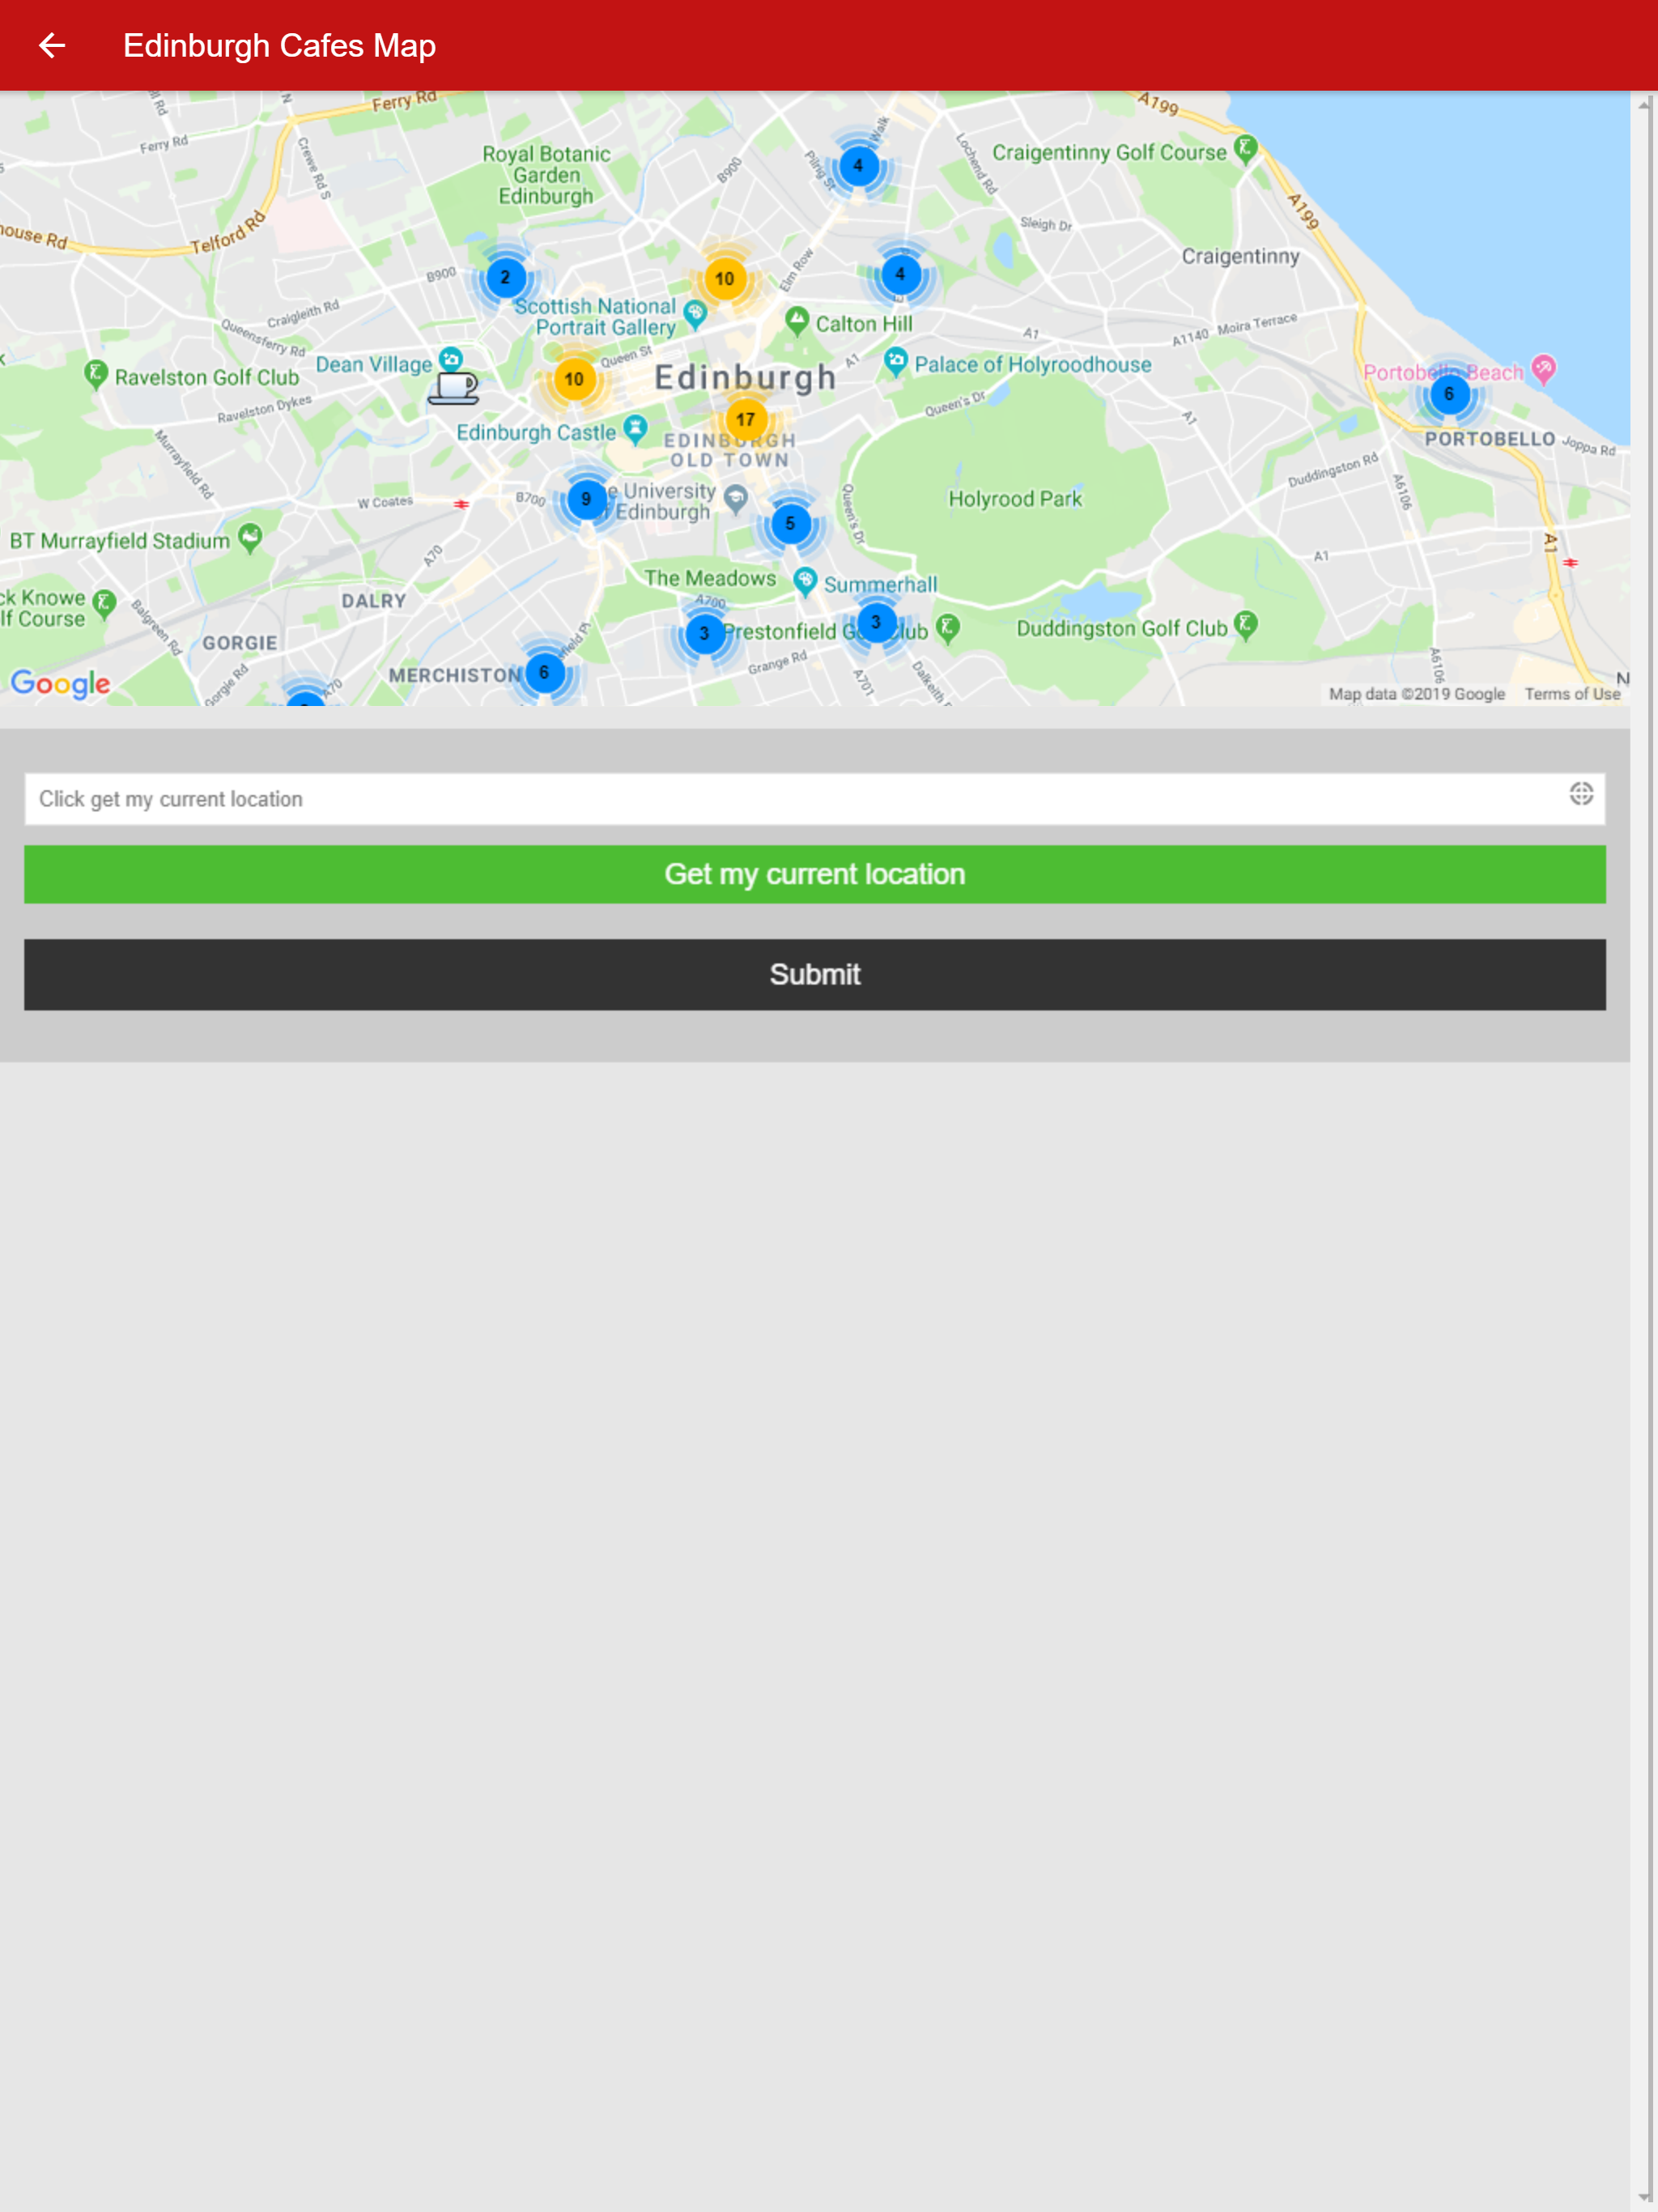Viewport: 1658px width, 2212px height.
Task: Select the Summerhall pin
Action: 805,581
